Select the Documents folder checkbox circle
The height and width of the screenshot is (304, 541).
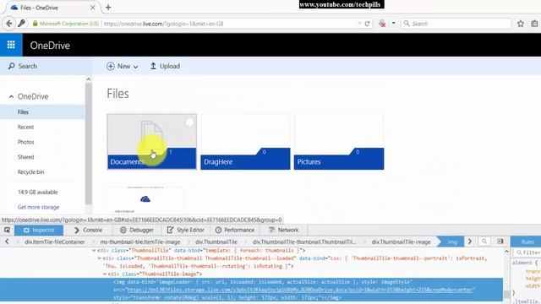(189, 122)
